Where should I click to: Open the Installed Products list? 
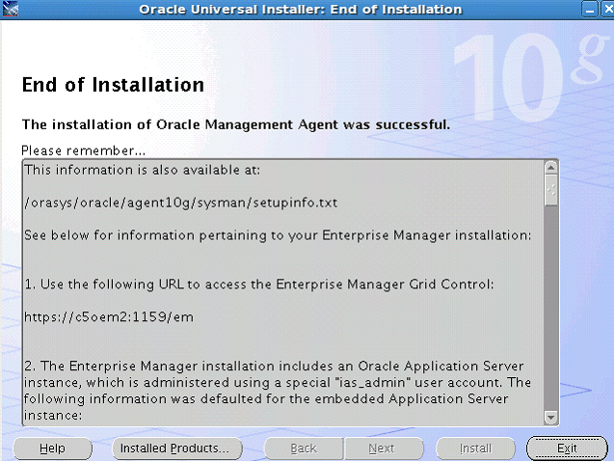[x=172, y=448]
